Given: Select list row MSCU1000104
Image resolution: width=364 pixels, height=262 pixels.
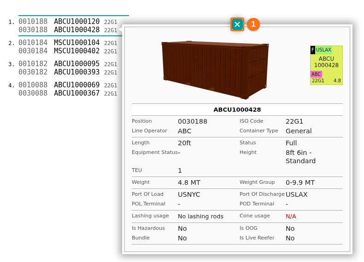Looking at the screenshot, I should click(68, 43).
